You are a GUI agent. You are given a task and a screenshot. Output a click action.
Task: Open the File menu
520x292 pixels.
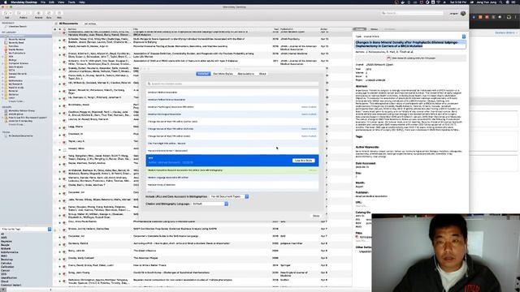(43, 2)
